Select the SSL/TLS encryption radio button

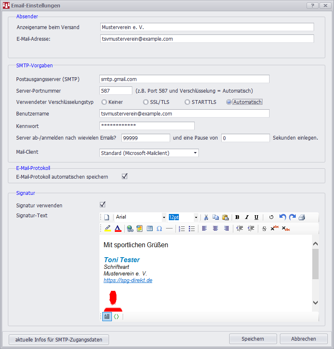tap(146, 102)
